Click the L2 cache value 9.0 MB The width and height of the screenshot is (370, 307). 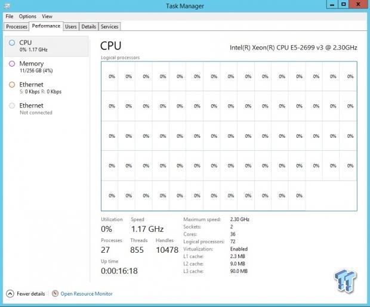(x=238, y=263)
